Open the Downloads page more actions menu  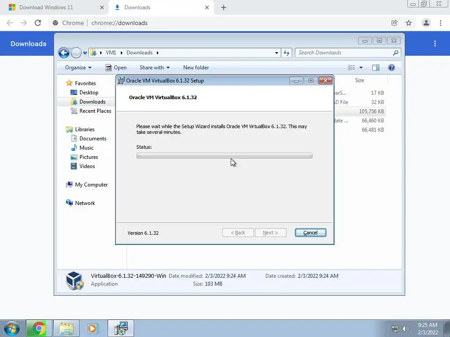[x=435, y=43]
